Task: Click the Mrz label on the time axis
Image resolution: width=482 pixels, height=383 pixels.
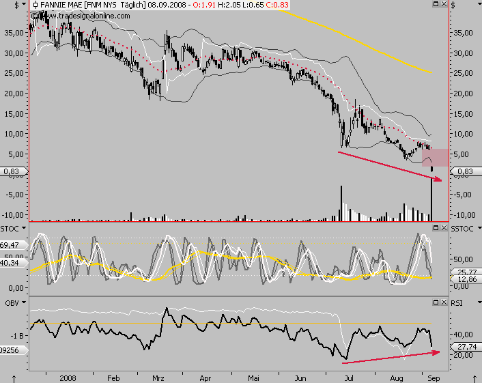Action: tap(158, 378)
